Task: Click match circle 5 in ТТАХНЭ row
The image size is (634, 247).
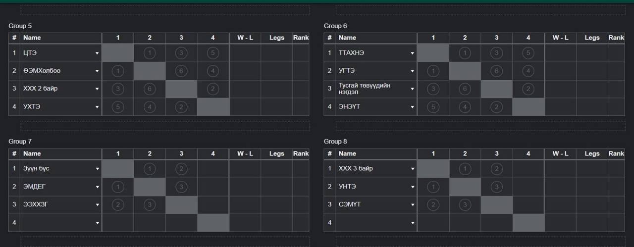Action: (528, 53)
